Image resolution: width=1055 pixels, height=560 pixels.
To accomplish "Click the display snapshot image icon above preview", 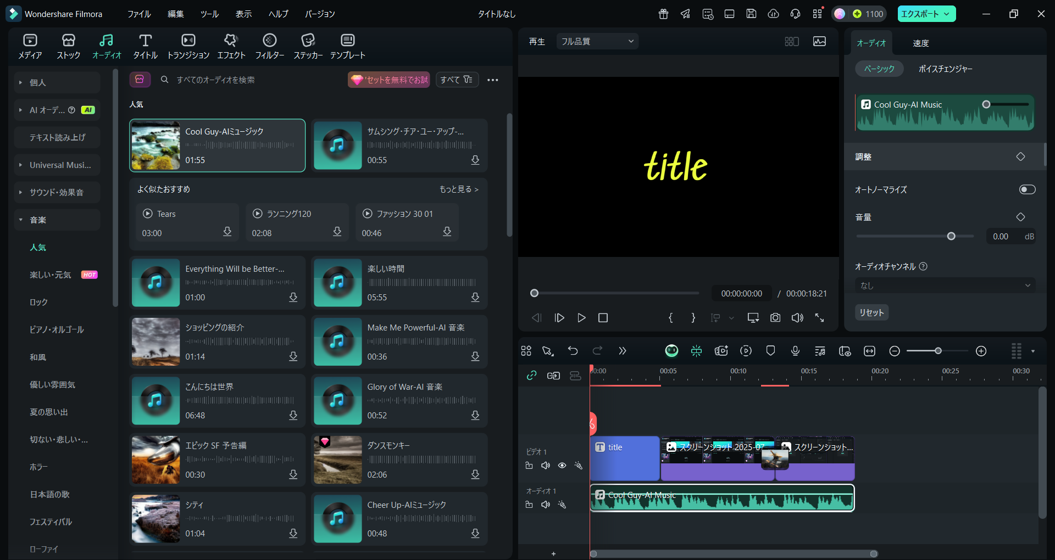I will [x=819, y=42].
